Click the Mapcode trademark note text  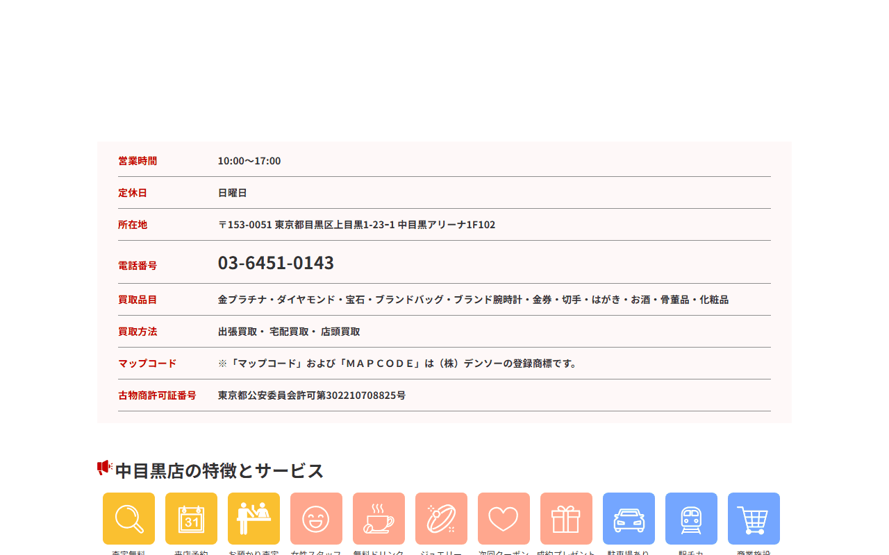[399, 364]
